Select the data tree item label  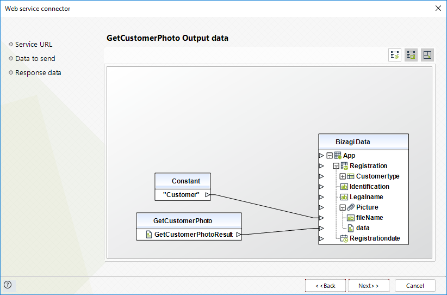[x=363, y=228]
